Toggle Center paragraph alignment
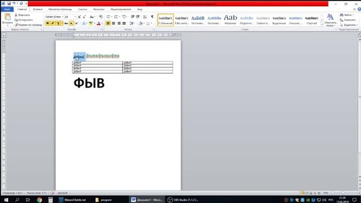Image resolution: width=361 pixels, height=203 pixels. click(113, 23)
